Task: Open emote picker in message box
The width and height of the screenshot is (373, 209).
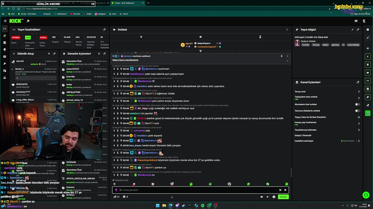Action: point(285,190)
